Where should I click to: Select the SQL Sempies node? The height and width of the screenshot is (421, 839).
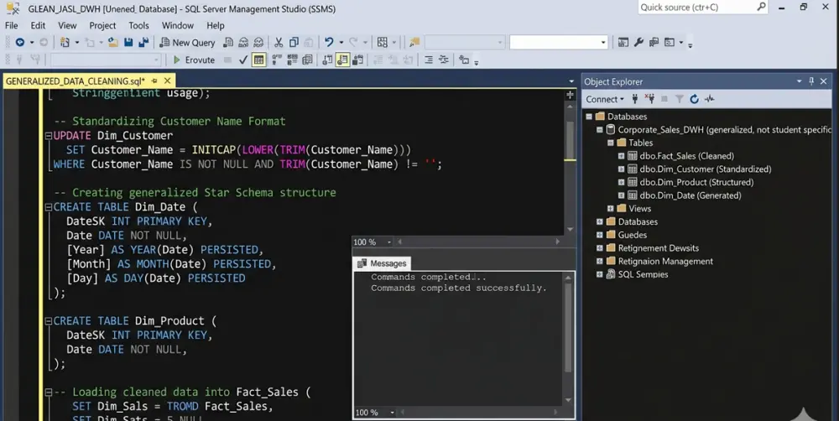click(x=643, y=274)
